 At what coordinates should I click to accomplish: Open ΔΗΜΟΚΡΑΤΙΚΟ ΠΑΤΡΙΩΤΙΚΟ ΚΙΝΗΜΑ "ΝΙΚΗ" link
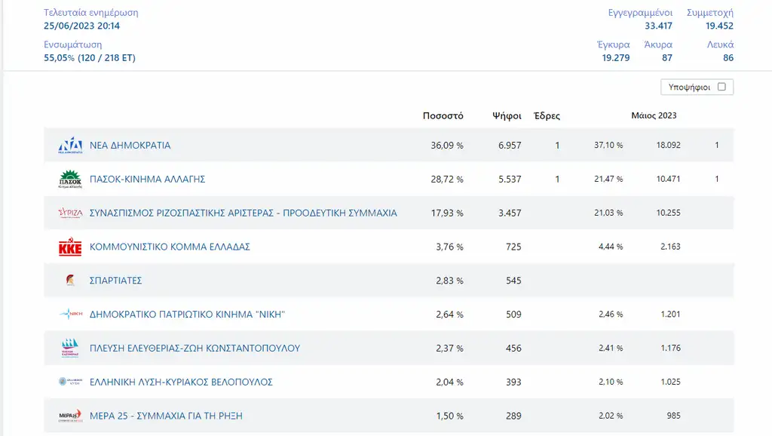tap(187, 314)
